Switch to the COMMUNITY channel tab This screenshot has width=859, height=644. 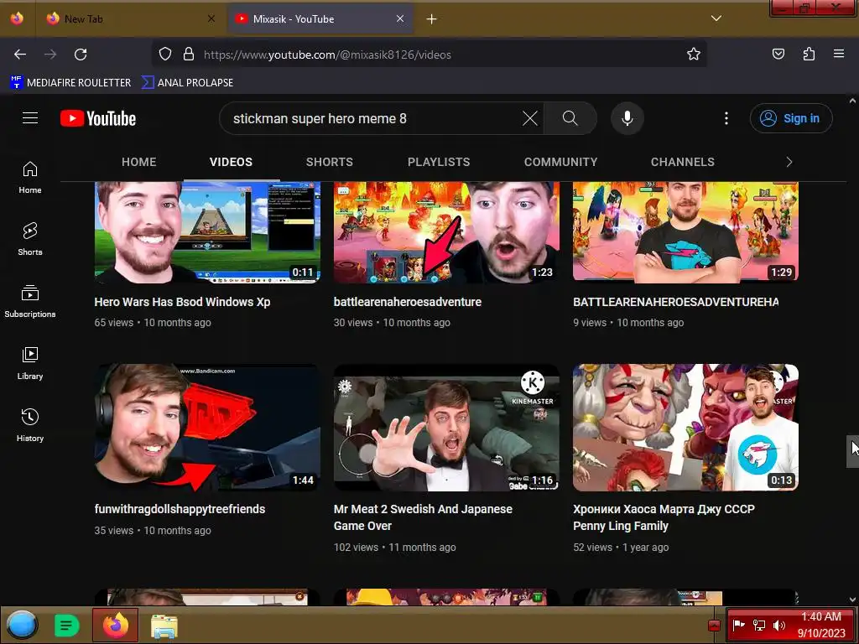point(560,162)
